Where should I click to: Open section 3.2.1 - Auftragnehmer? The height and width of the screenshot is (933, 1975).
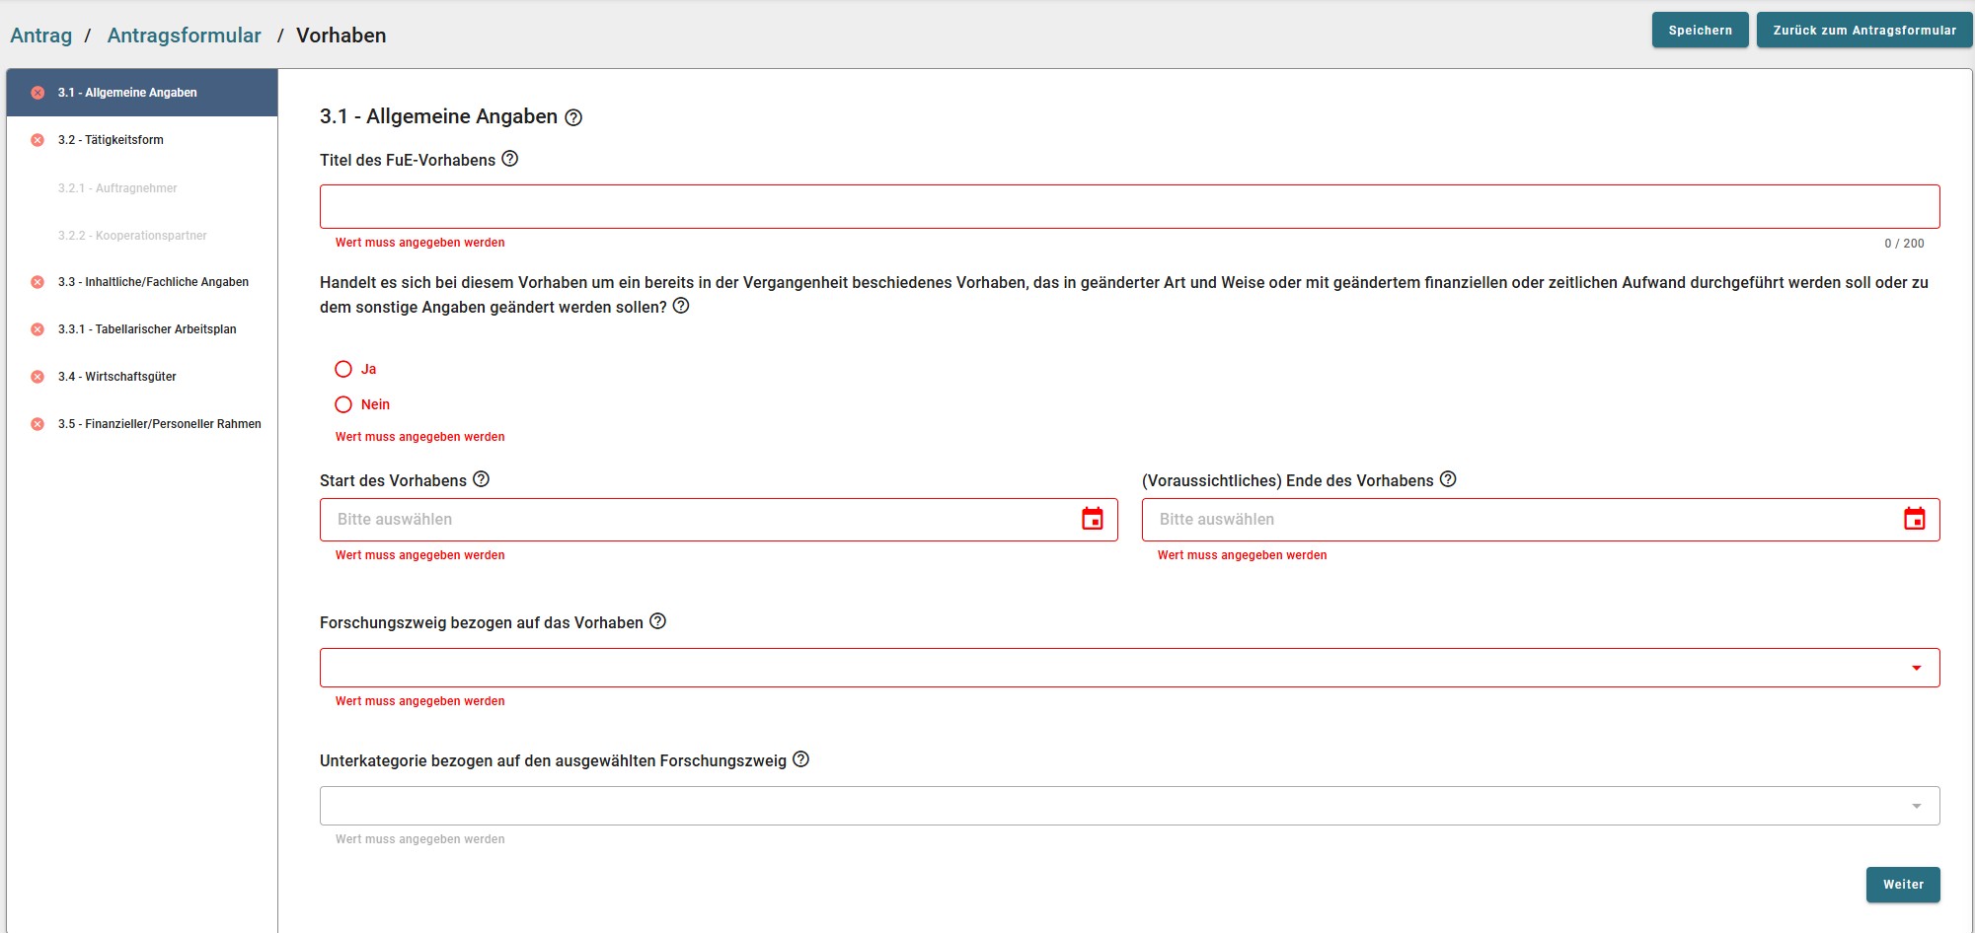pyautogui.click(x=142, y=187)
